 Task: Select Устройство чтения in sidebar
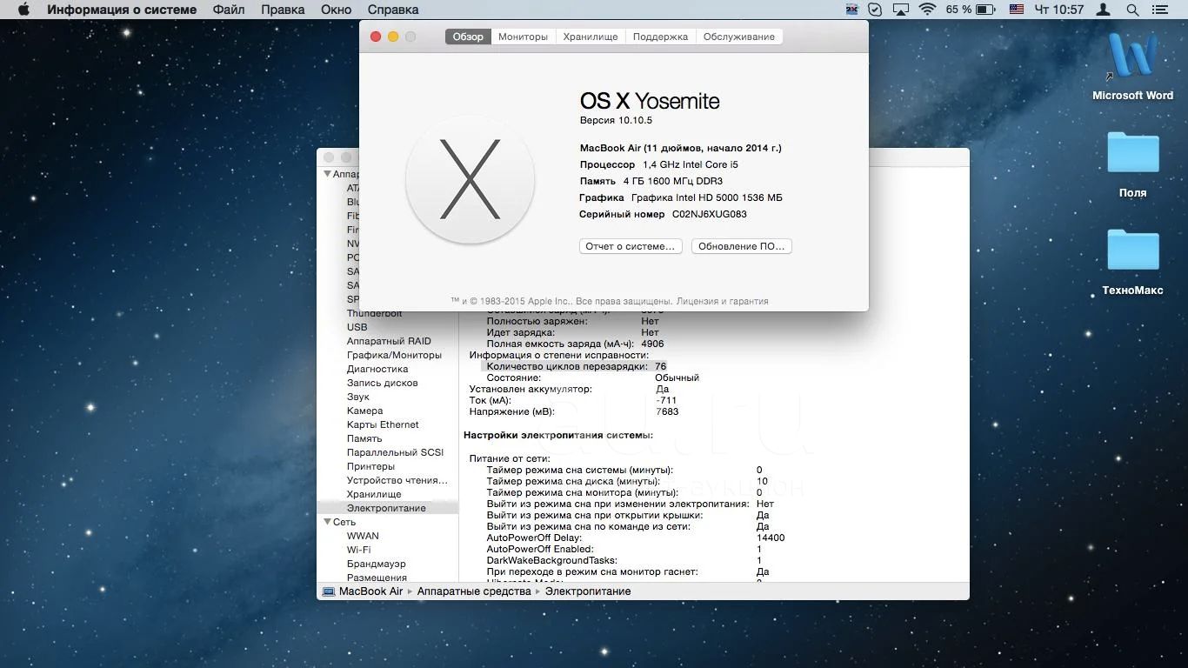point(397,480)
